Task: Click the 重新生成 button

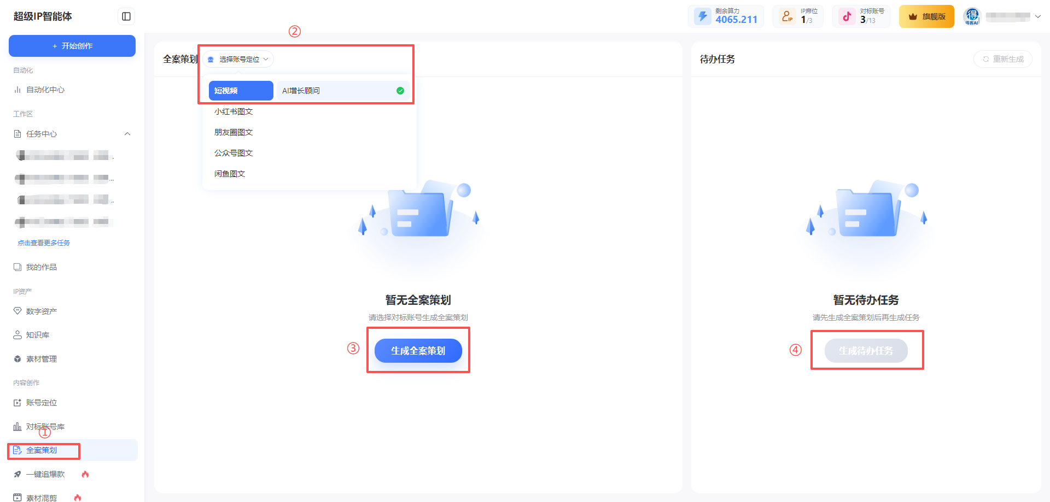Action: coord(1003,59)
